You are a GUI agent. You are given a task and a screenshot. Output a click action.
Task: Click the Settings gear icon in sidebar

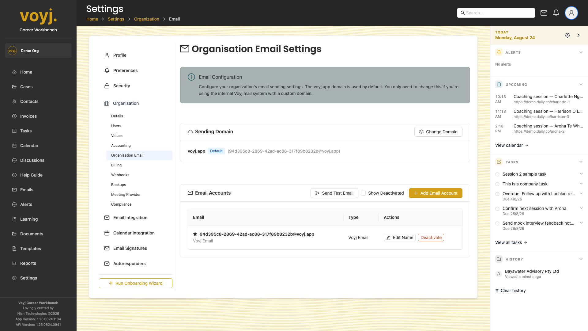coord(14,278)
